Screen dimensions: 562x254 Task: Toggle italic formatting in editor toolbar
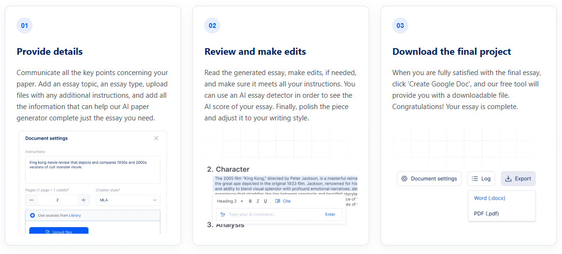258,201
